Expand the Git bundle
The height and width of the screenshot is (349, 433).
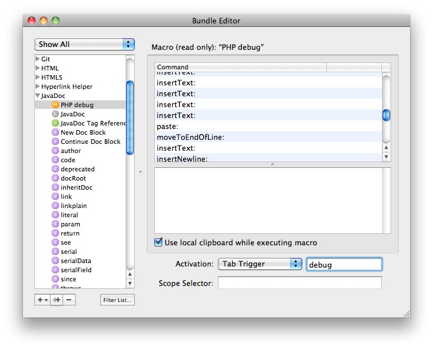37,59
